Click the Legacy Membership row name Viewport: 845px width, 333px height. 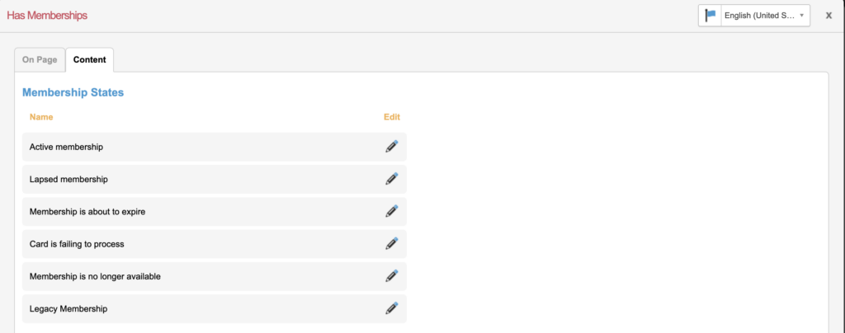(68, 308)
